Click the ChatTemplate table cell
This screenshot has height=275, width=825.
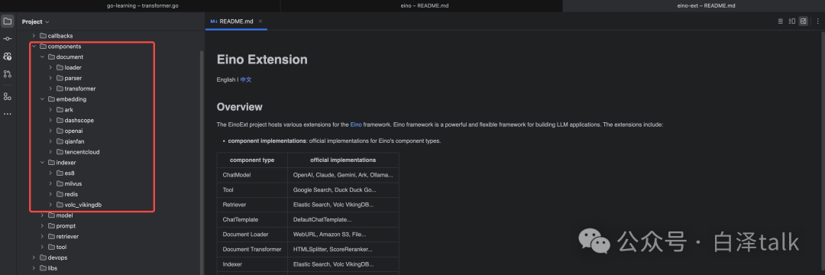click(x=252, y=219)
